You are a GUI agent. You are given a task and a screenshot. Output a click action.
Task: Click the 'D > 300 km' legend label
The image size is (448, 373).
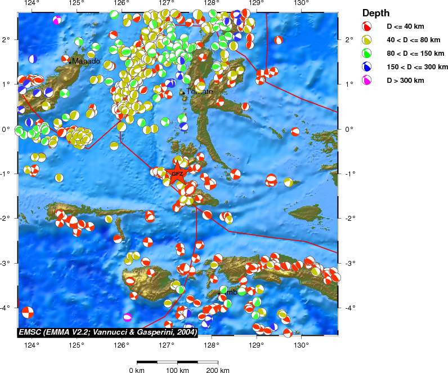tap(405, 81)
